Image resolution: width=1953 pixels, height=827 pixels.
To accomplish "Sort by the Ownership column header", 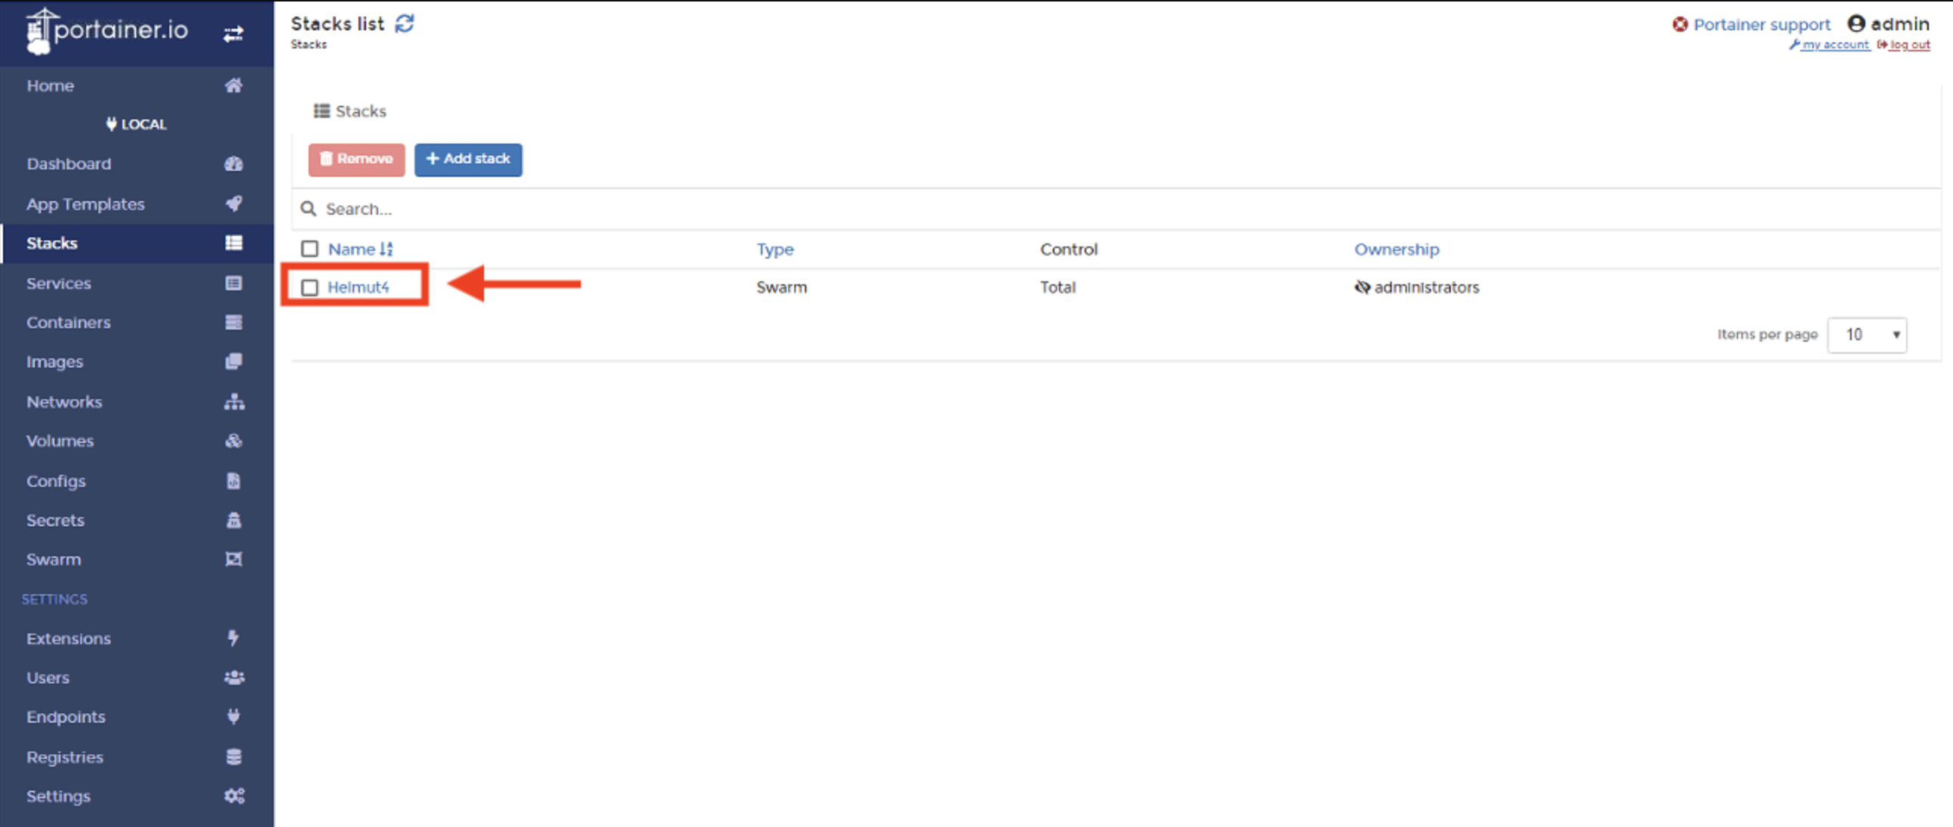I will point(1396,249).
